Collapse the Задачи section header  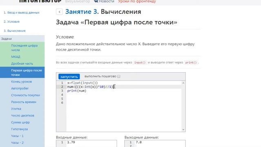22,39
